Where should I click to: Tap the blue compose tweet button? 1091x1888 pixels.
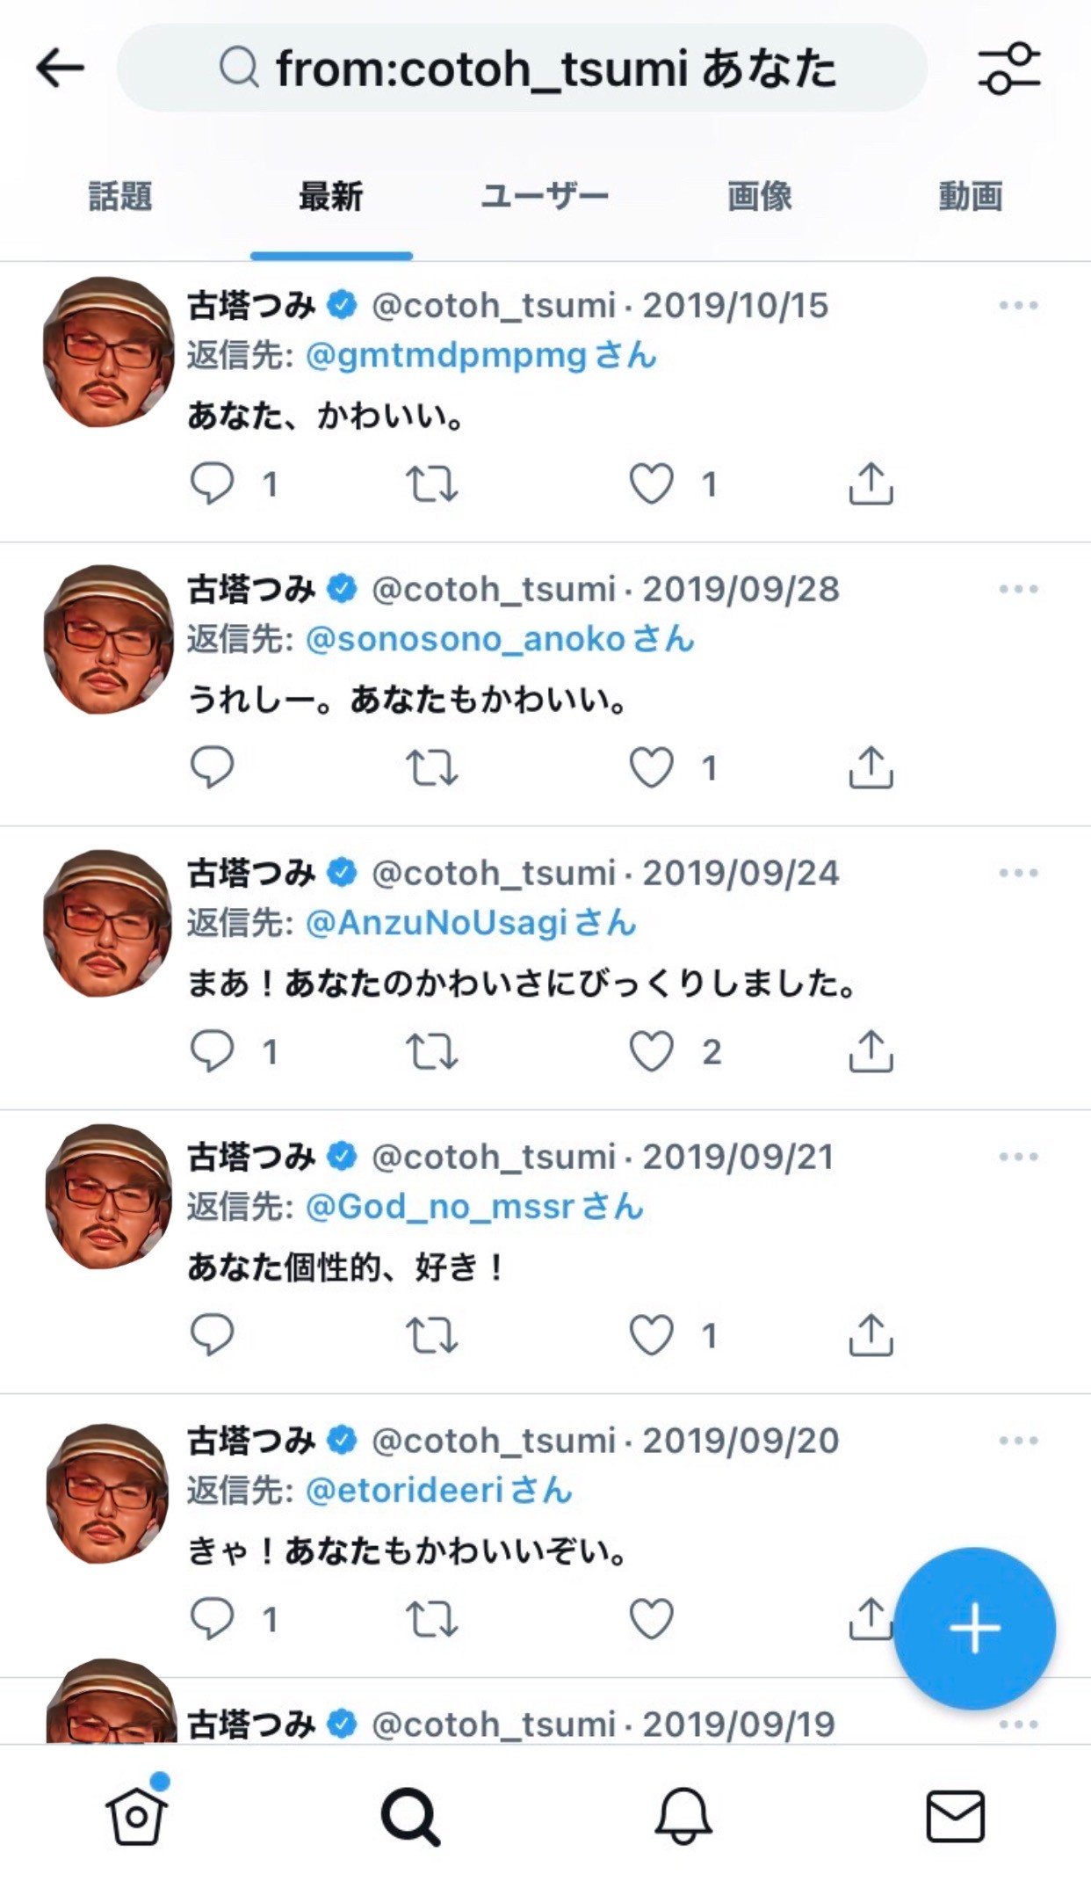click(x=974, y=1627)
